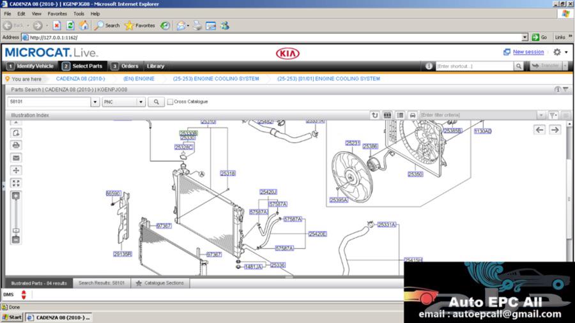Image resolution: width=575 pixels, height=323 pixels.
Task: Click the (EN) ENGINE breadcrumb
Action: pyautogui.click(x=139, y=79)
